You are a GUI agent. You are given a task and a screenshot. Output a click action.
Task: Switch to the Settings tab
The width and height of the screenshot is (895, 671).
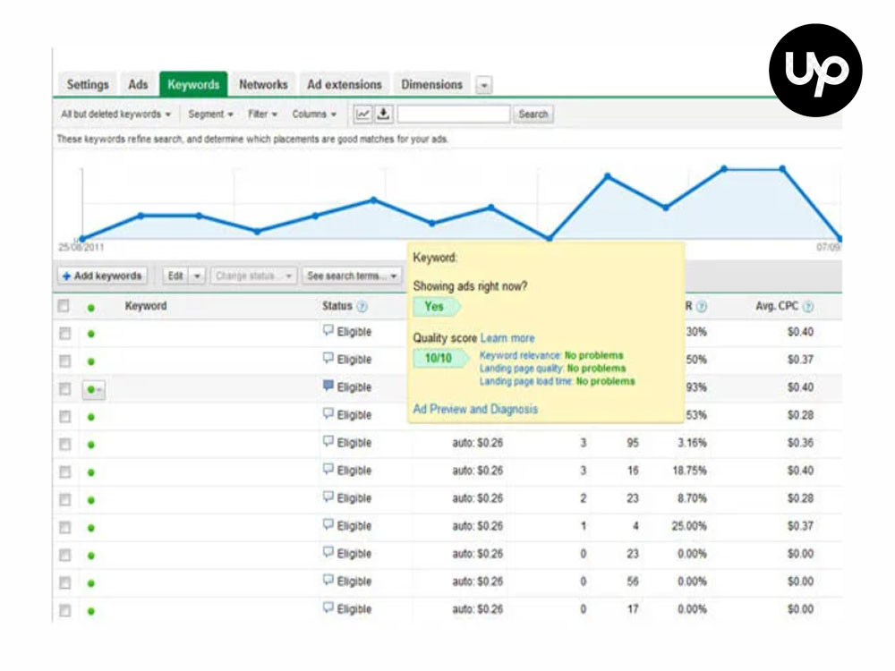click(88, 84)
